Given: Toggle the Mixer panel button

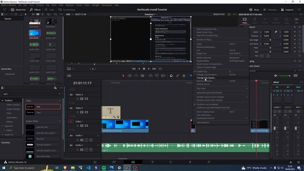Looking at the screenshot, I should coord(254,9).
